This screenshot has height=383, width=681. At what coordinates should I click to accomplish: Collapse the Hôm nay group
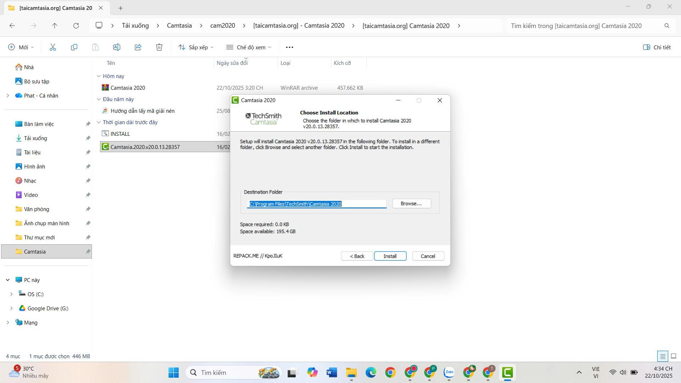tap(99, 76)
